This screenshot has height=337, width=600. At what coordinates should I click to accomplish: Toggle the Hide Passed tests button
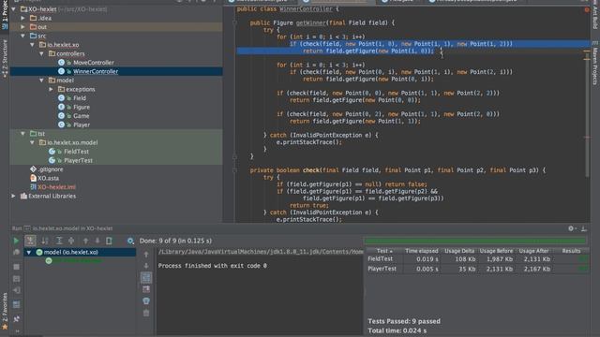tap(30, 241)
